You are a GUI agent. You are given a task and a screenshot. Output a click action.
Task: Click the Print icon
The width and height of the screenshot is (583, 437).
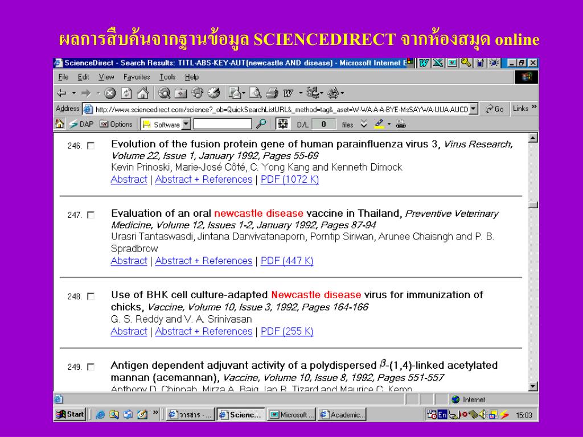click(x=272, y=93)
